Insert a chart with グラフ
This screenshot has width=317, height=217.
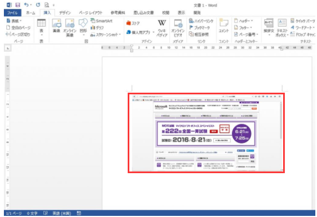pyautogui.click(x=97, y=28)
